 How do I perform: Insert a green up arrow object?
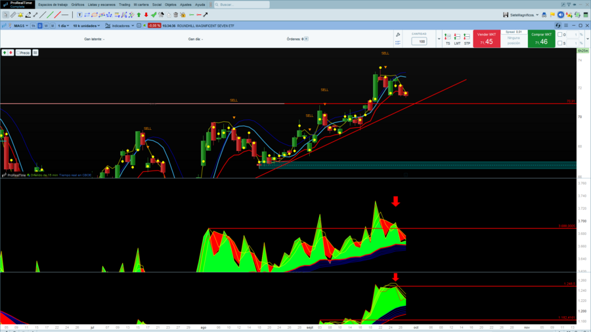point(139,15)
